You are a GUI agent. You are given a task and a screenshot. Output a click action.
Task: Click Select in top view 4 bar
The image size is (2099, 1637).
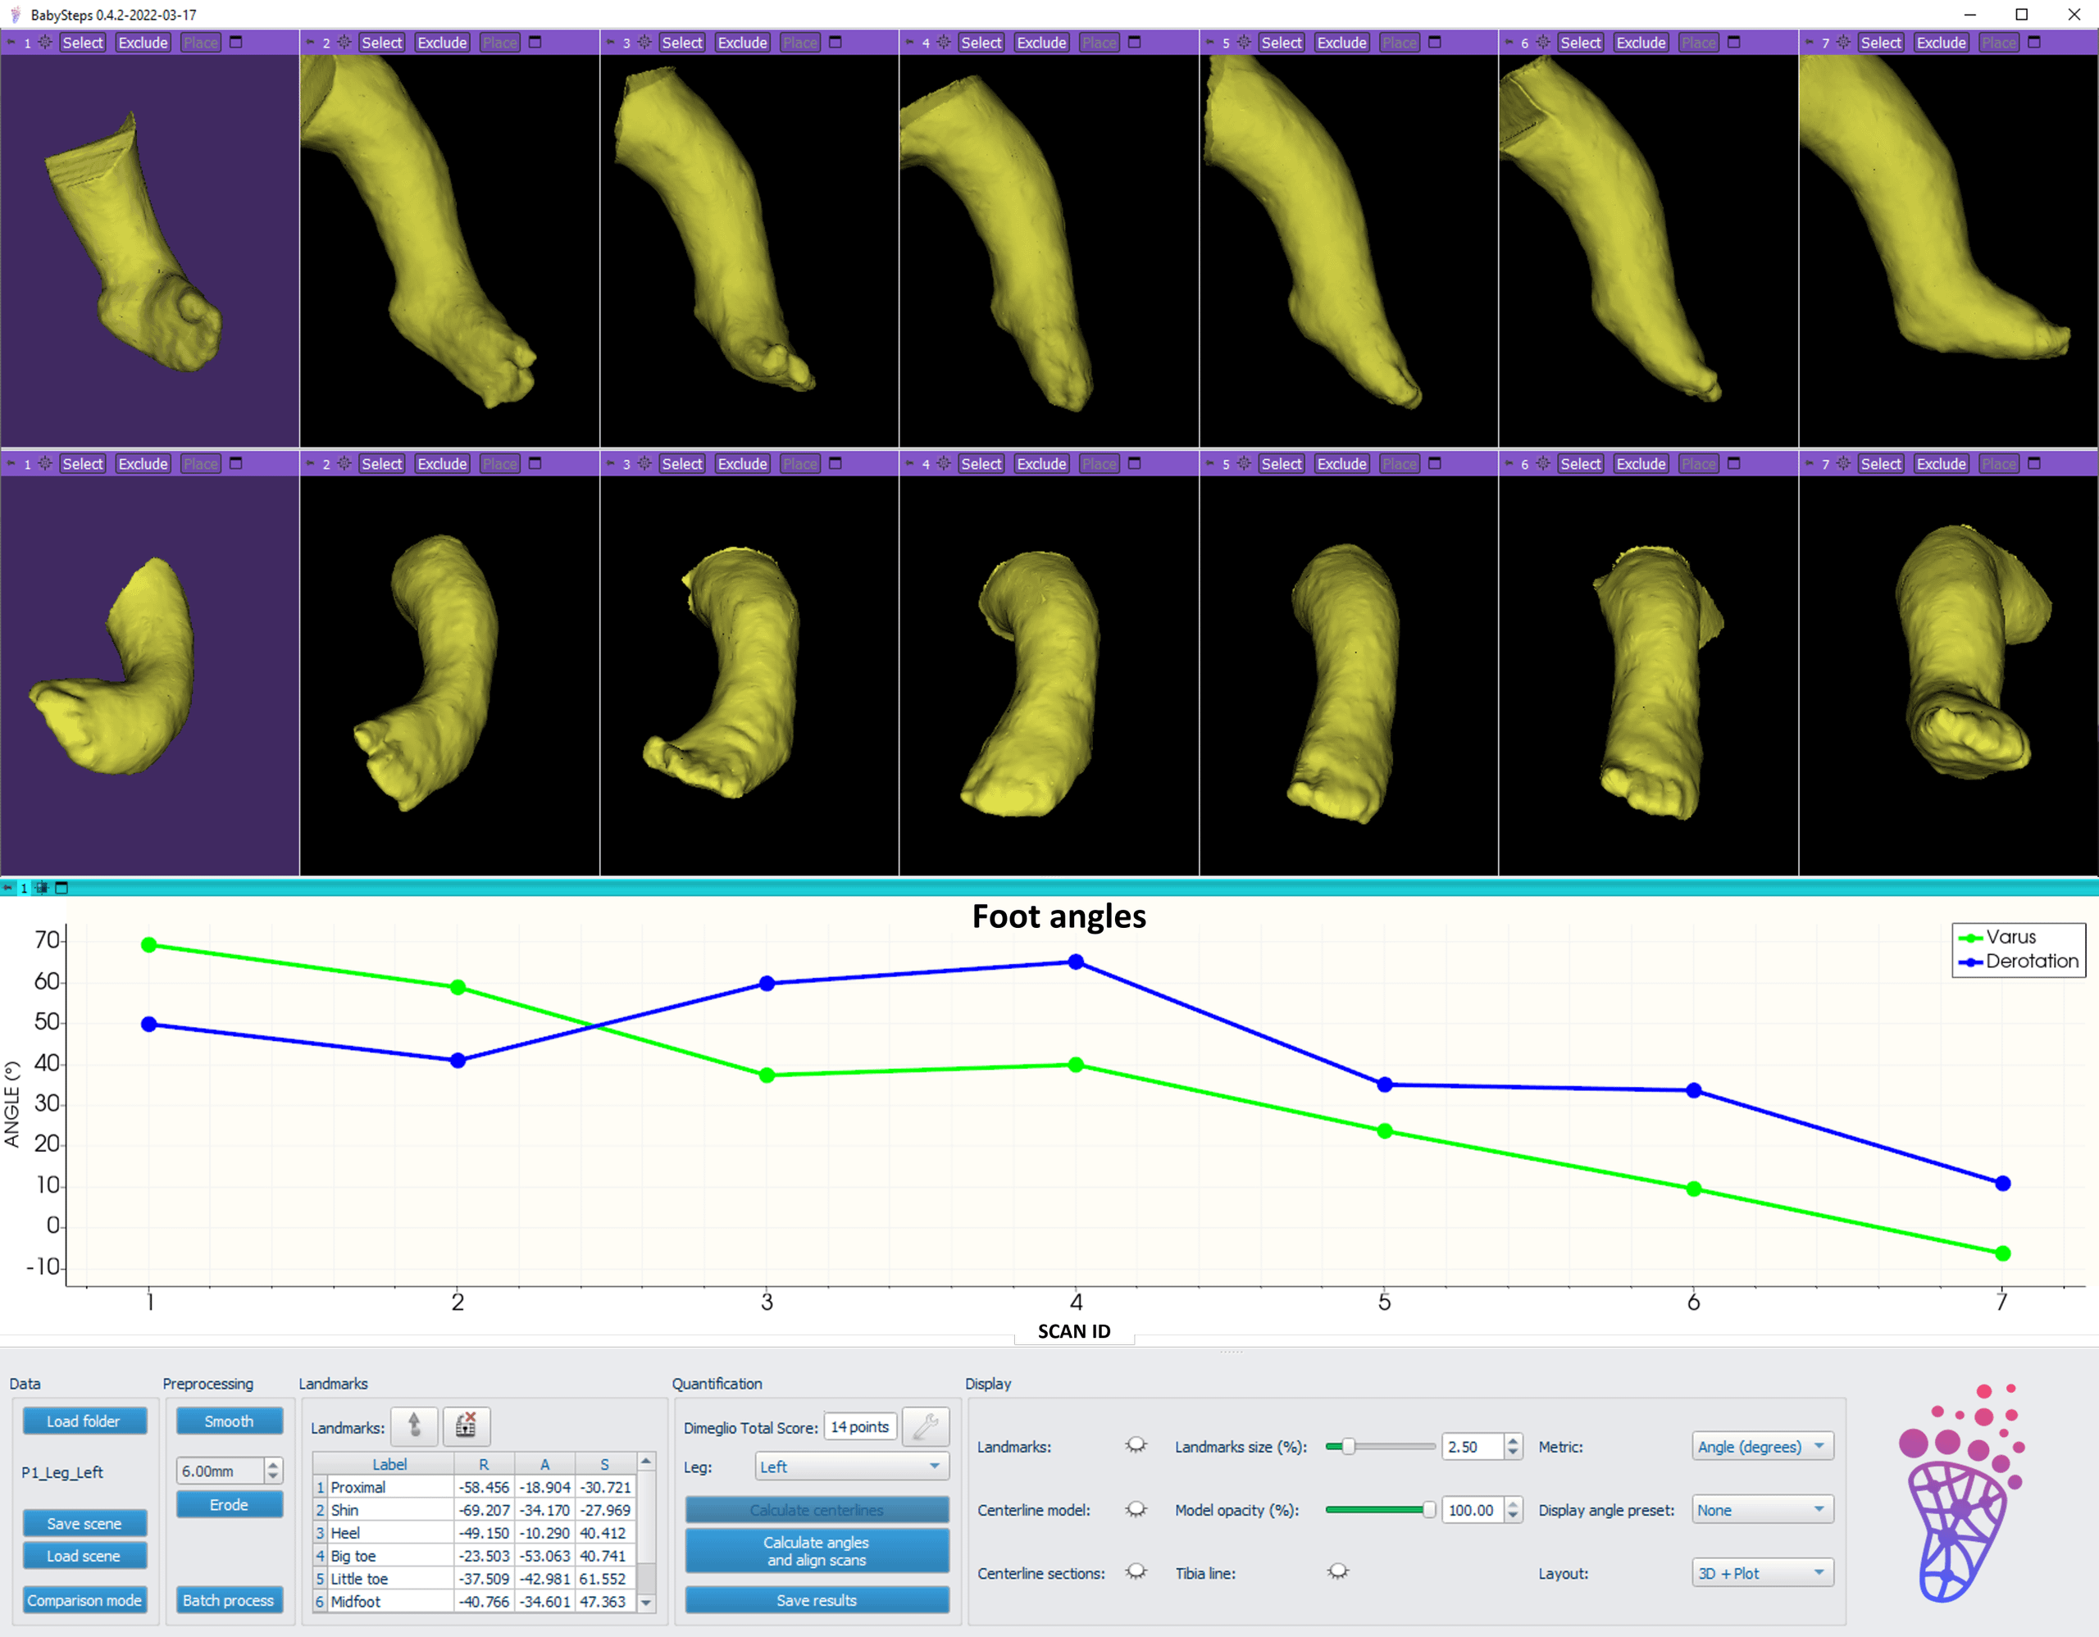click(x=981, y=43)
